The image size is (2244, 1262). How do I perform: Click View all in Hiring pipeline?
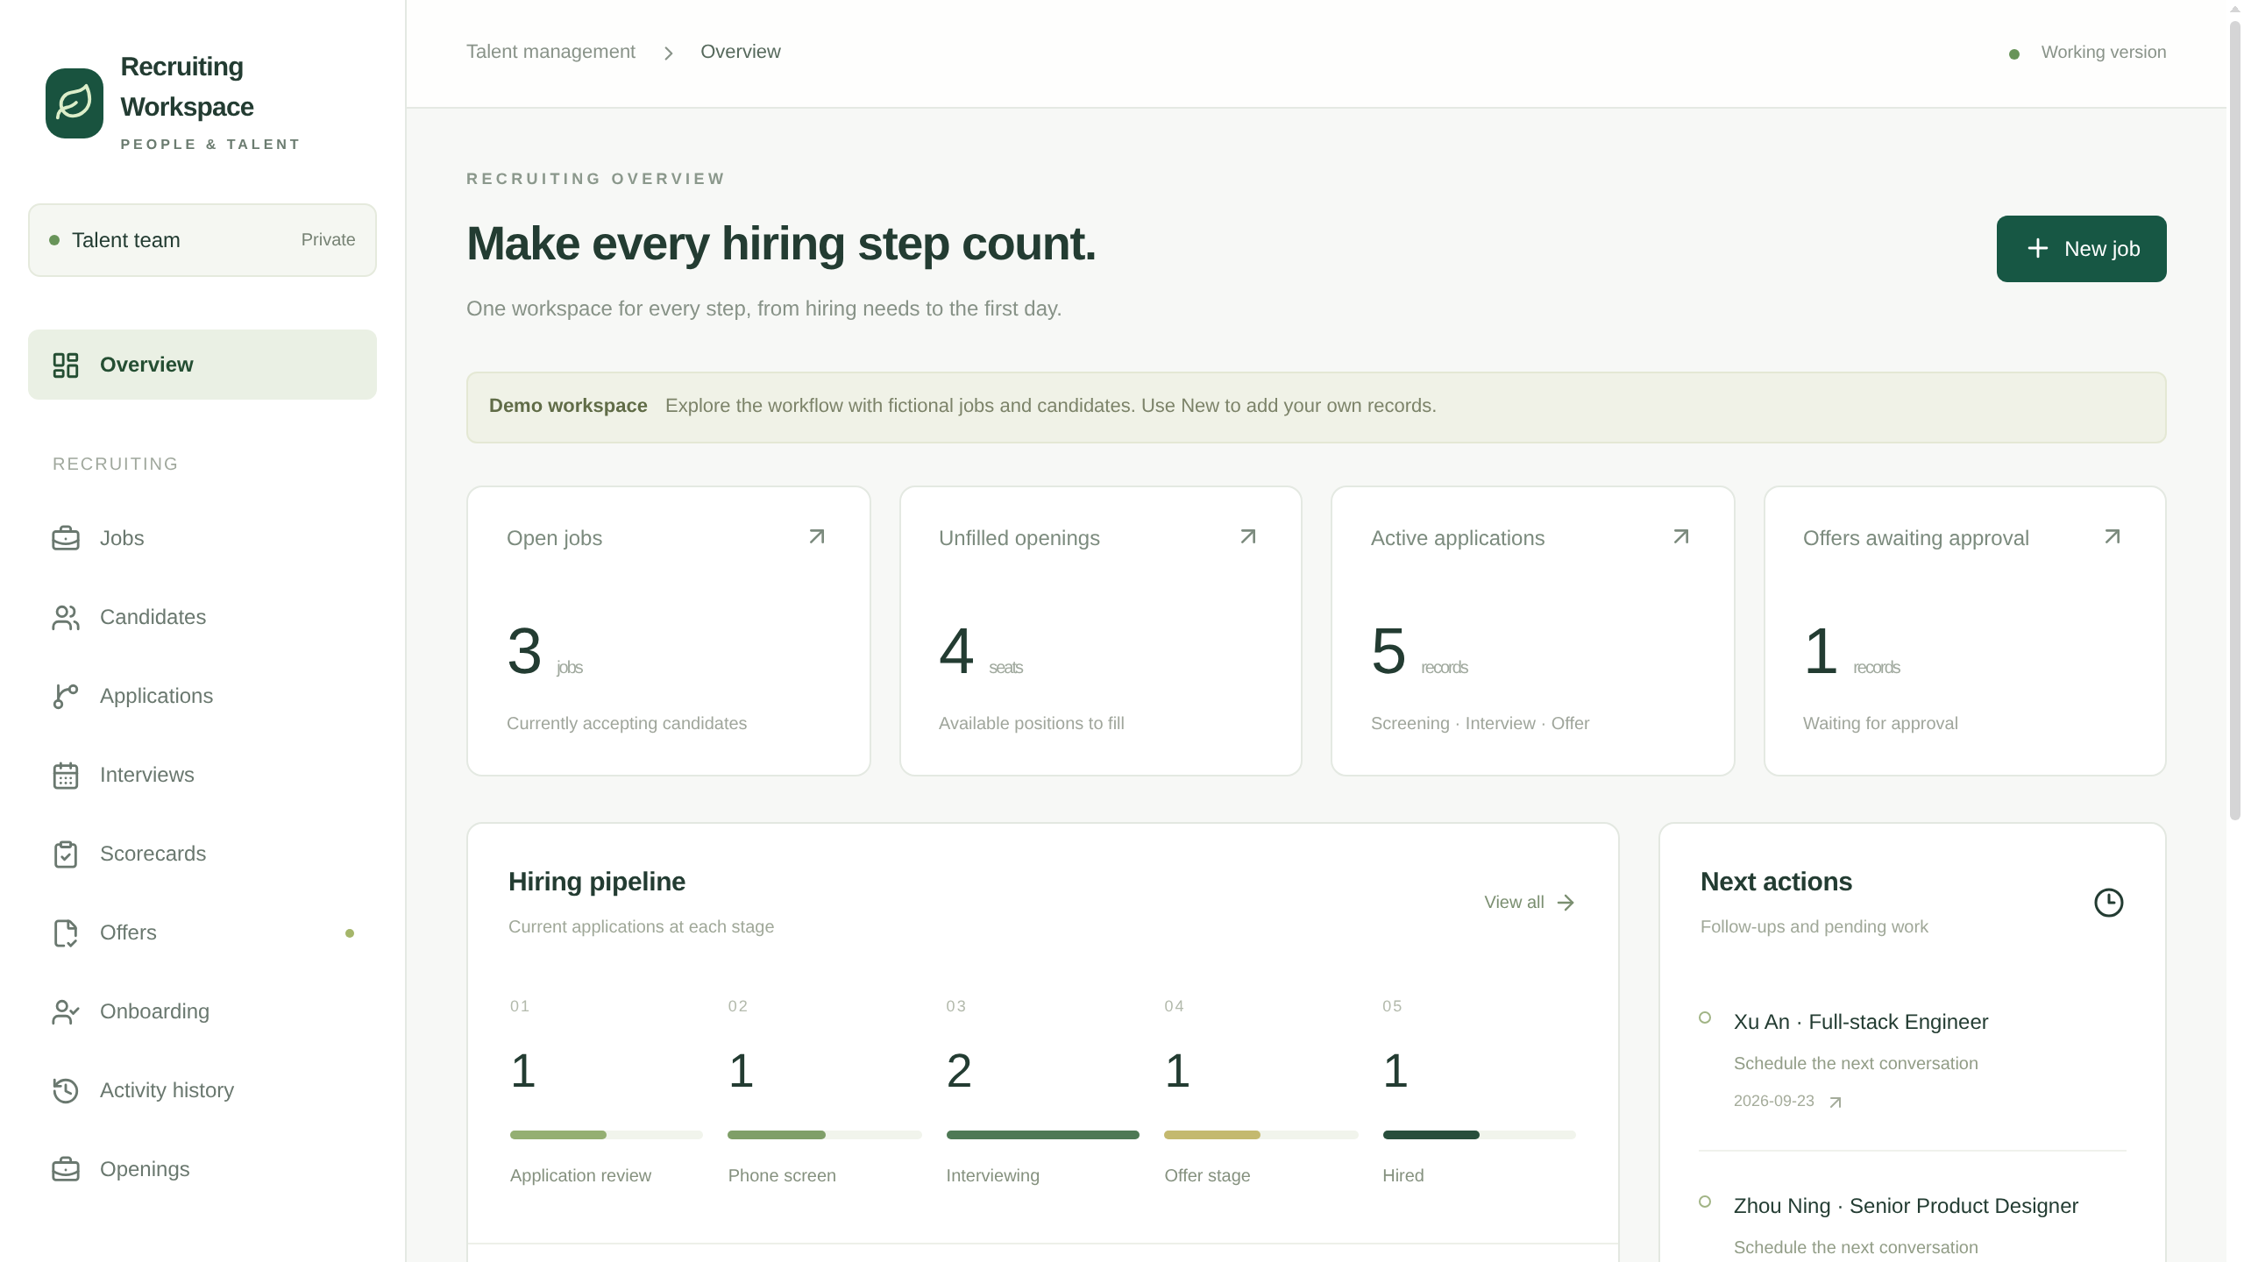pos(1530,903)
